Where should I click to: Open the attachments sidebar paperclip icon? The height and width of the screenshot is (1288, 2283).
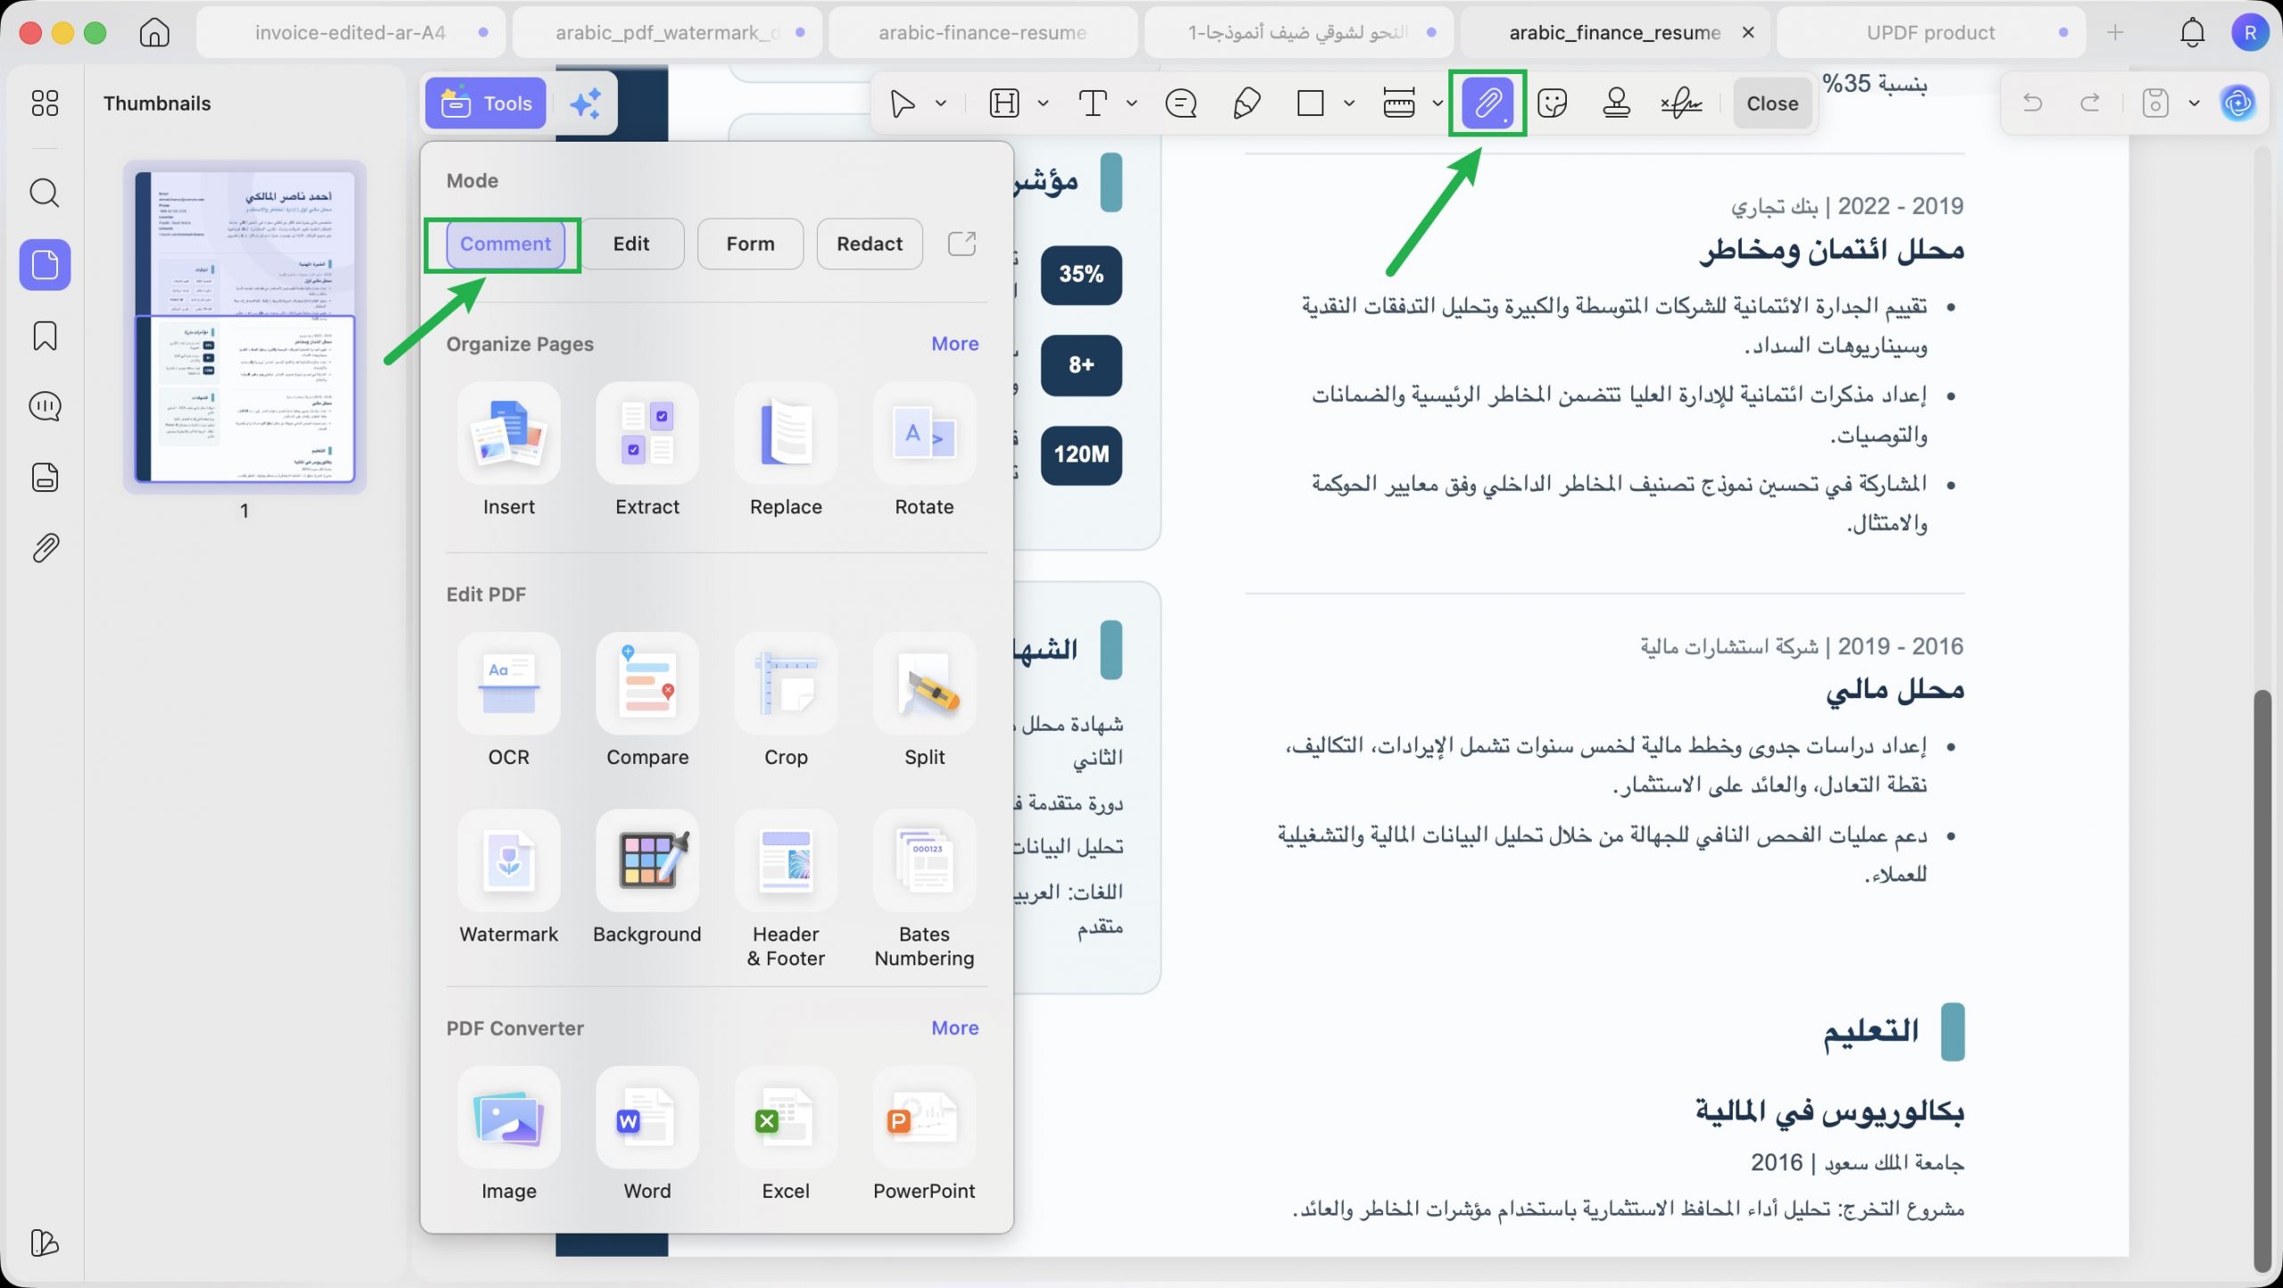(x=45, y=548)
